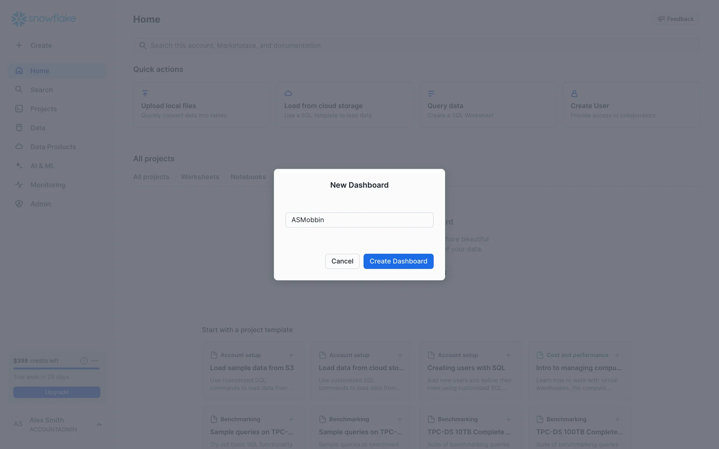Click the plus icon next to Create
Image resolution: width=719 pixels, height=449 pixels.
pyautogui.click(x=19, y=45)
